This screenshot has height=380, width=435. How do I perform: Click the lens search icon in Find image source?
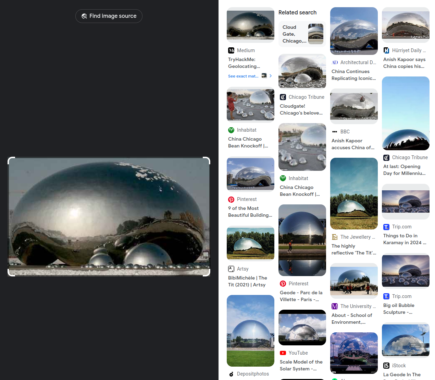(84, 16)
